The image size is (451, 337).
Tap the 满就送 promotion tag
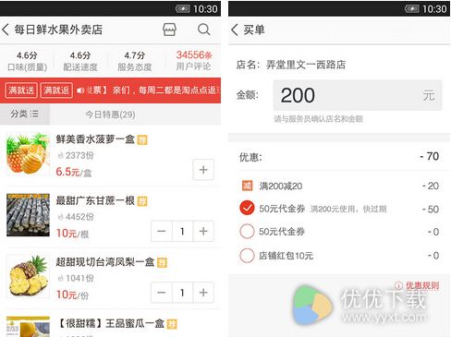[x=21, y=90]
